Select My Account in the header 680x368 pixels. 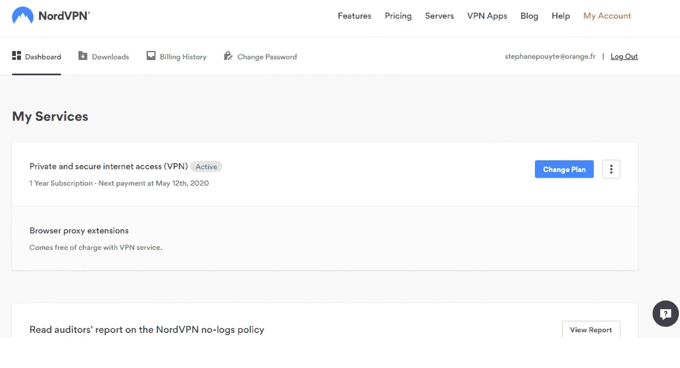[x=607, y=16]
